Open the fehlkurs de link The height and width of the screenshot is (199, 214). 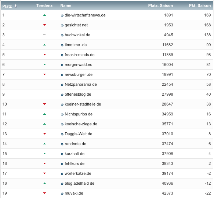[75, 163]
